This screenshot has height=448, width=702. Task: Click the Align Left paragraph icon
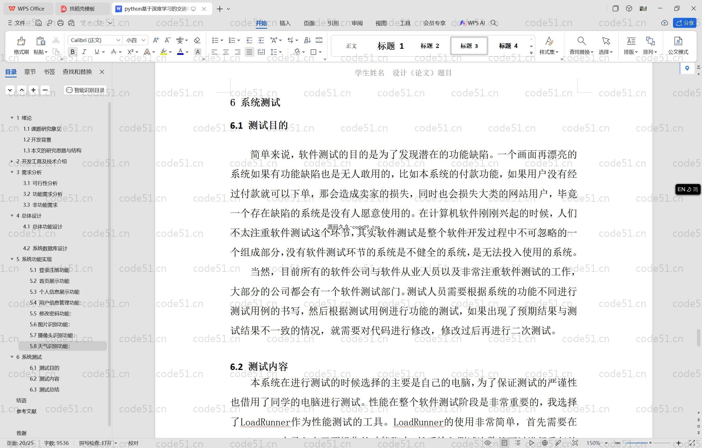click(214, 52)
